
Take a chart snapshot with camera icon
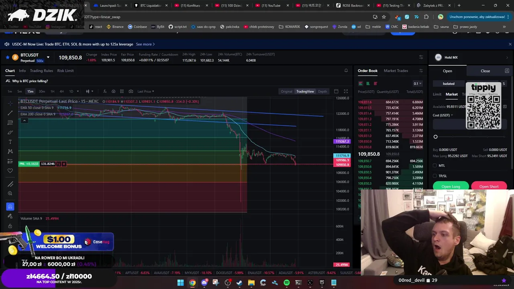(x=131, y=92)
